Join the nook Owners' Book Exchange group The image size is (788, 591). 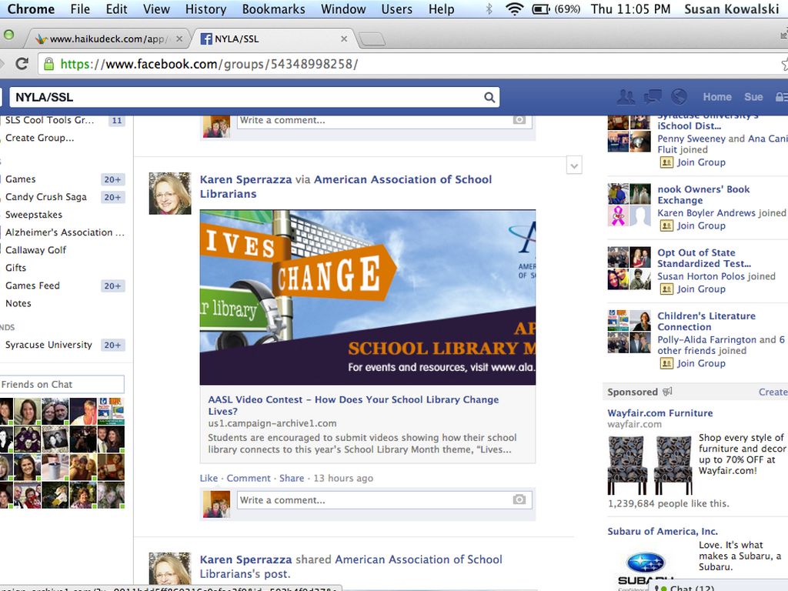pos(700,225)
